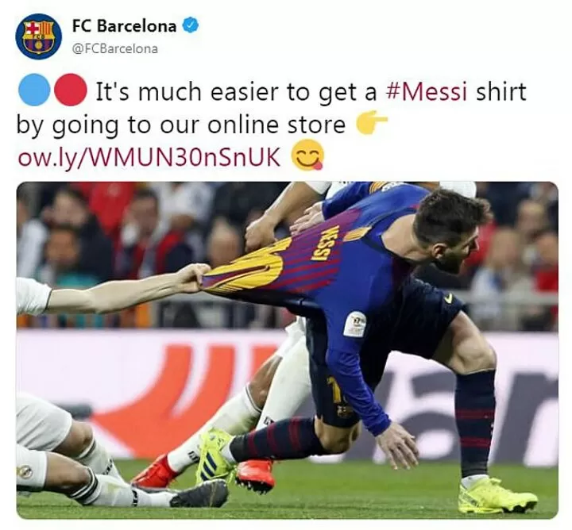Click the pointing hand emoji
Viewport: 572px width, 530px height.
coord(371,123)
